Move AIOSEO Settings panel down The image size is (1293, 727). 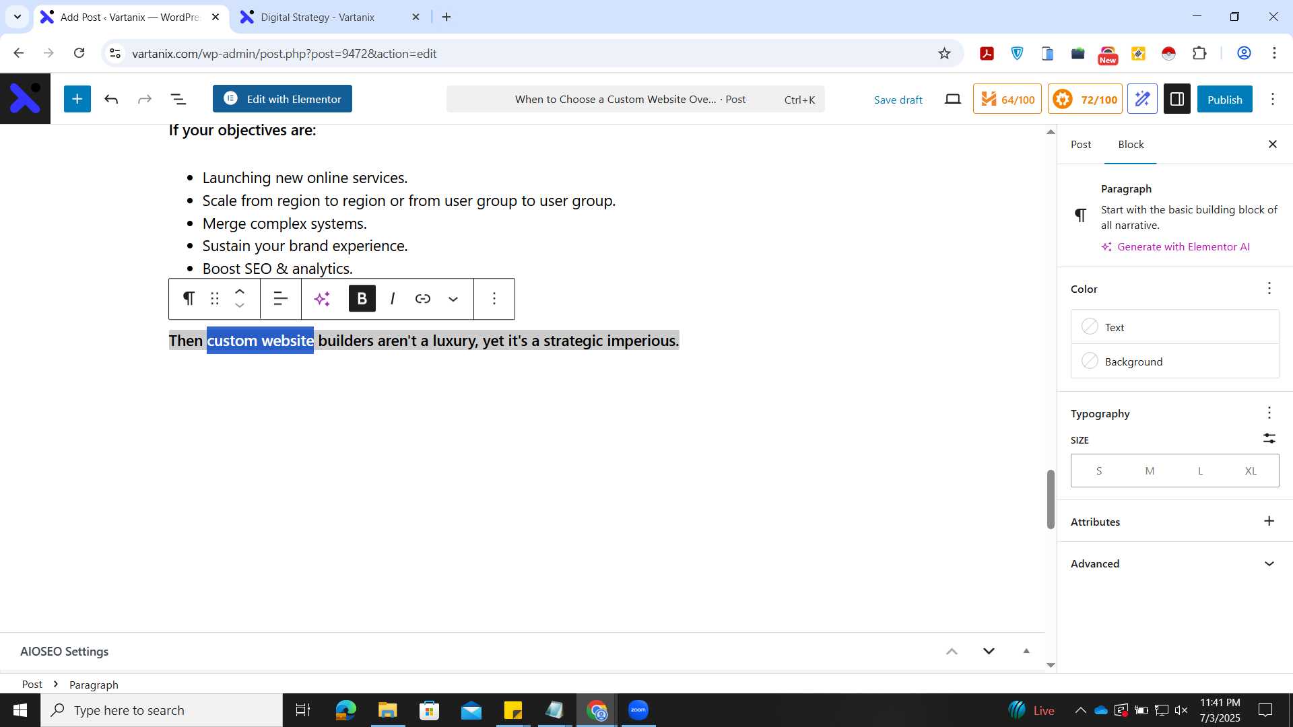[x=989, y=651]
